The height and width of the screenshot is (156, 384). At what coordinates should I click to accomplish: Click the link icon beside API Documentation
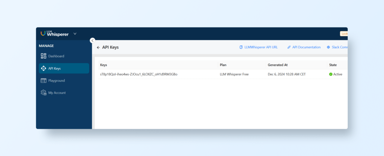[x=289, y=47]
